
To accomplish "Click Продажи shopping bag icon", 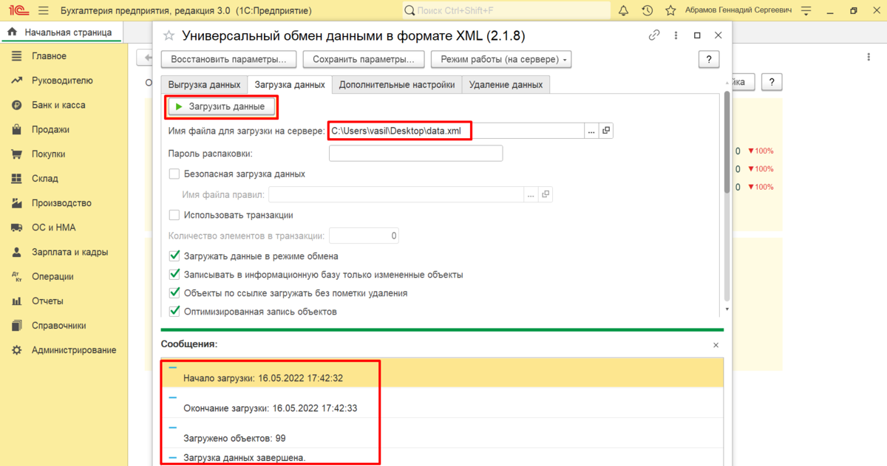I will point(16,129).
